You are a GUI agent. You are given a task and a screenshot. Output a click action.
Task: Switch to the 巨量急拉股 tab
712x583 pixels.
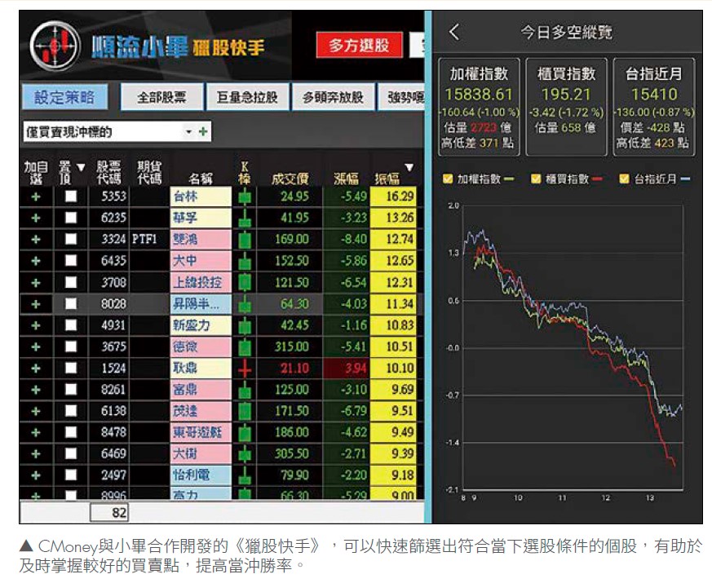coord(247,97)
